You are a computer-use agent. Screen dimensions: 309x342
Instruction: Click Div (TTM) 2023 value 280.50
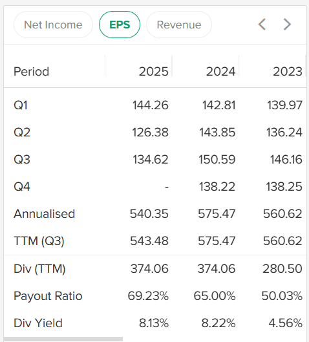pos(282,268)
